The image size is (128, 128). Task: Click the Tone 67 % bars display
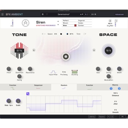(x=19, y=50)
